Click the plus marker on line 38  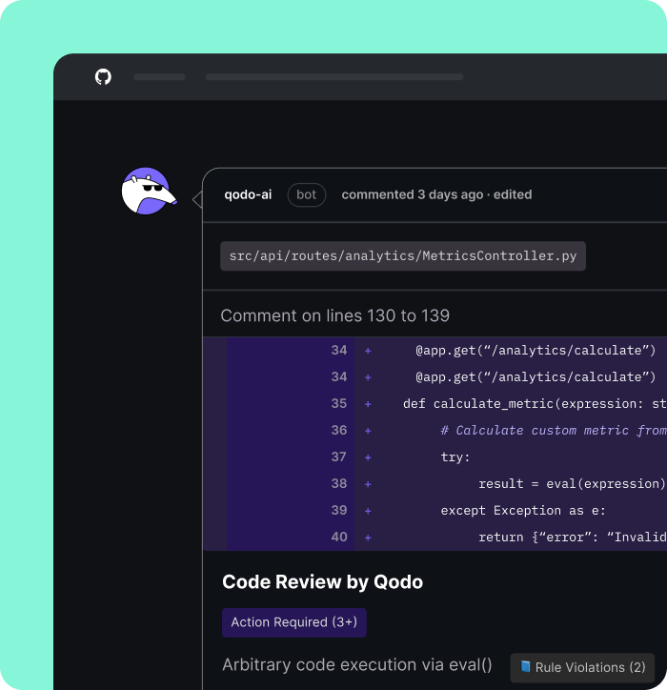368,484
